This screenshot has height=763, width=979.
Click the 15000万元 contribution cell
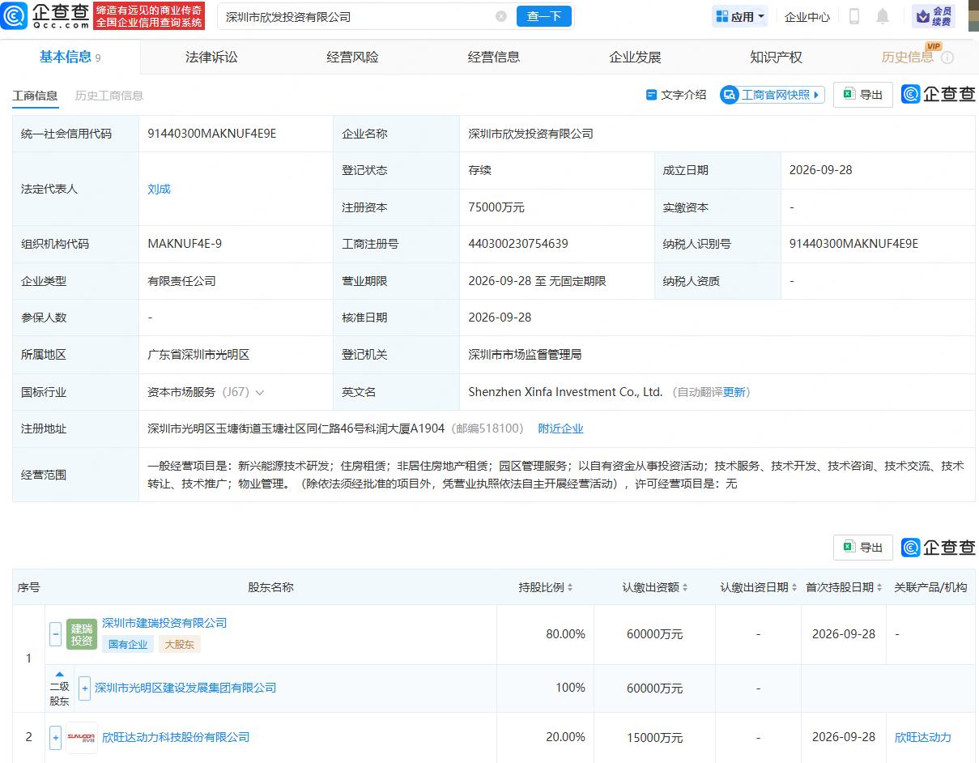[654, 737]
